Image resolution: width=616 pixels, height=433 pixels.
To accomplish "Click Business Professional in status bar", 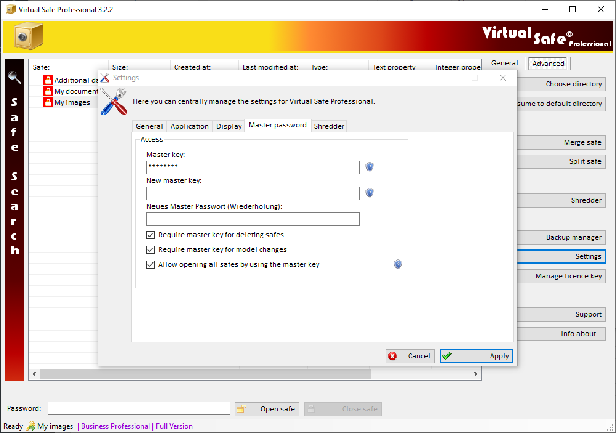I will point(115,426).
